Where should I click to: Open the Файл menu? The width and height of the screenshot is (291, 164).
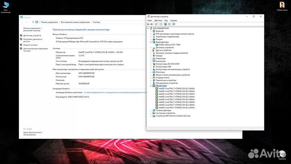[x=150, y=21]
